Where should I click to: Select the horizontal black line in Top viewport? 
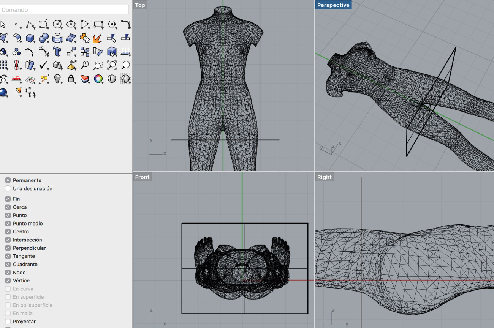coord(225,140)
